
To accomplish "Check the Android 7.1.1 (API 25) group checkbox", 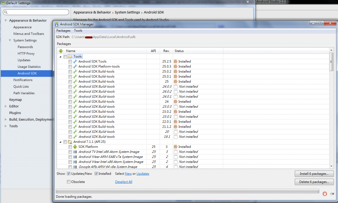I will click(x=65, y=142).
